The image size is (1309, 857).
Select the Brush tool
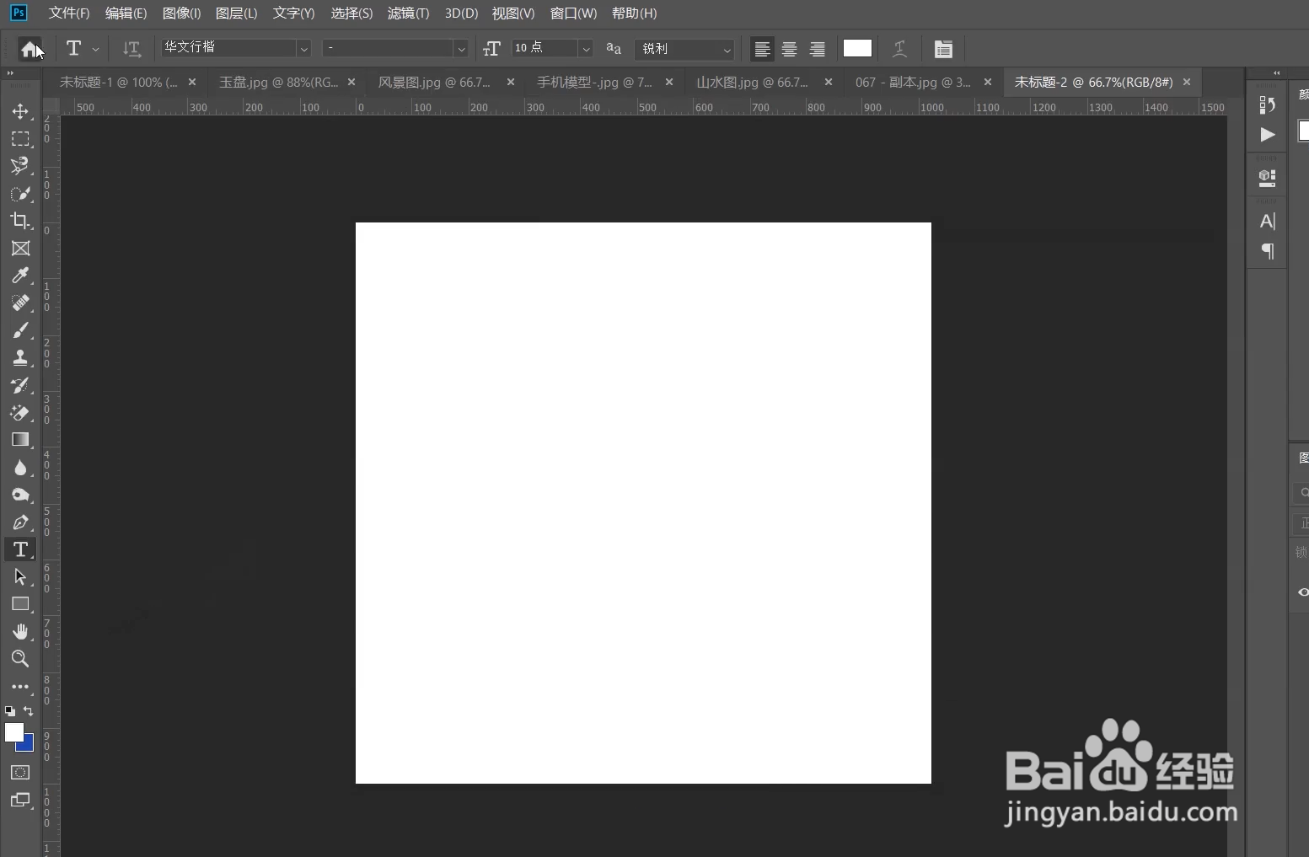click(x=20, y=330)
